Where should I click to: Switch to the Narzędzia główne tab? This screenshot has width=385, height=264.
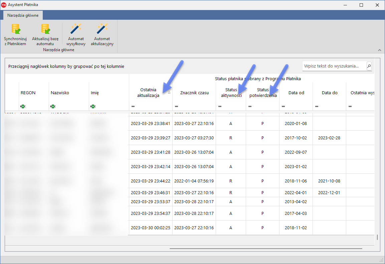(x=23, y=15)
